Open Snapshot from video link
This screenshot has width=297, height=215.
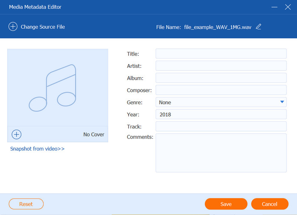coord(37,149)
